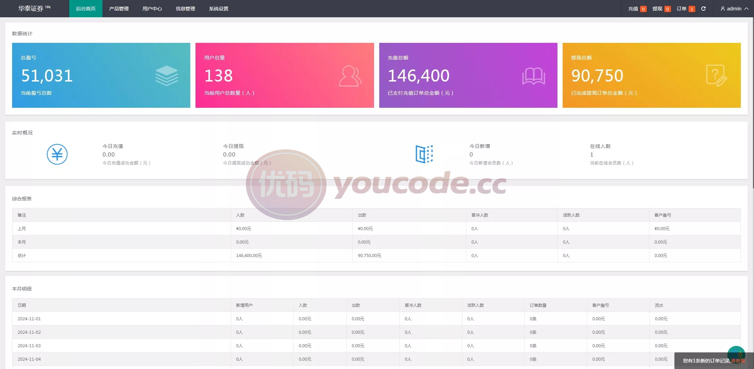Click the users icon on 用户总量 card

coord(350,76)
